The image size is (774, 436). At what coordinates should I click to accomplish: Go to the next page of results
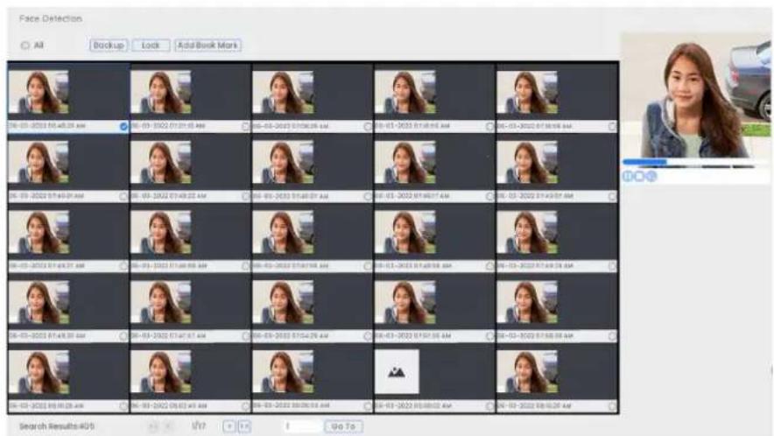point(229,426)
